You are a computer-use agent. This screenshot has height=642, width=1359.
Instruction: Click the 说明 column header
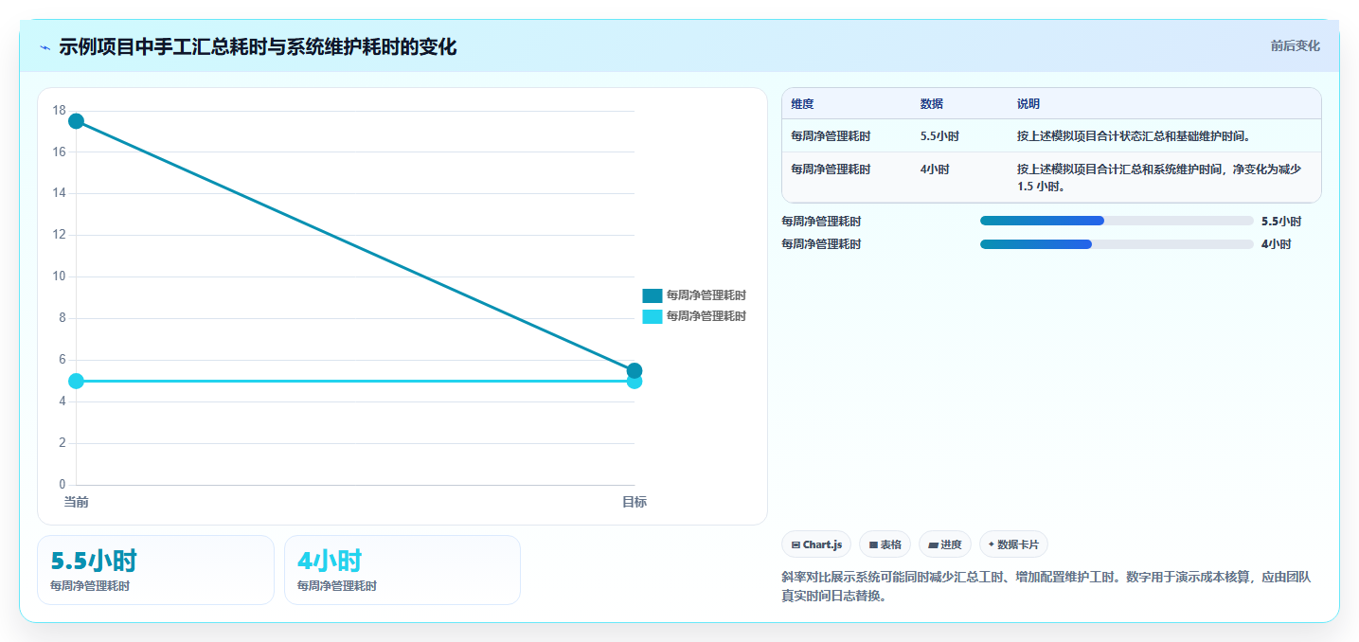tap(1028, 104)
